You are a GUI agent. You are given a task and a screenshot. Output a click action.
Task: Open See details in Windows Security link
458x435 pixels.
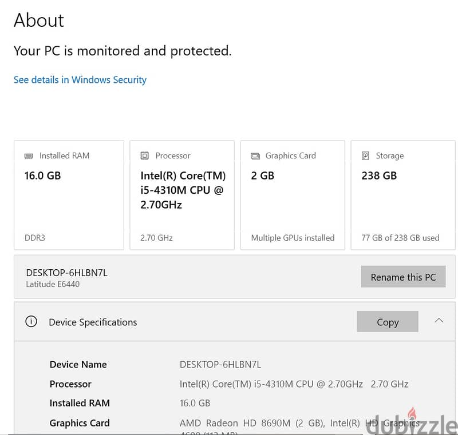coord(80,80)
